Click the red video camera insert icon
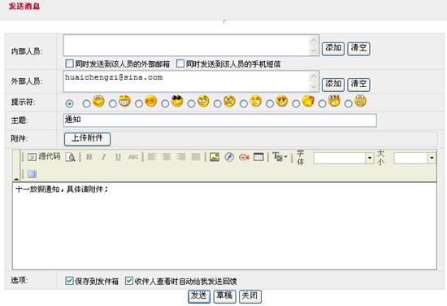The image size is (447, 306). [x=244, y=157]
